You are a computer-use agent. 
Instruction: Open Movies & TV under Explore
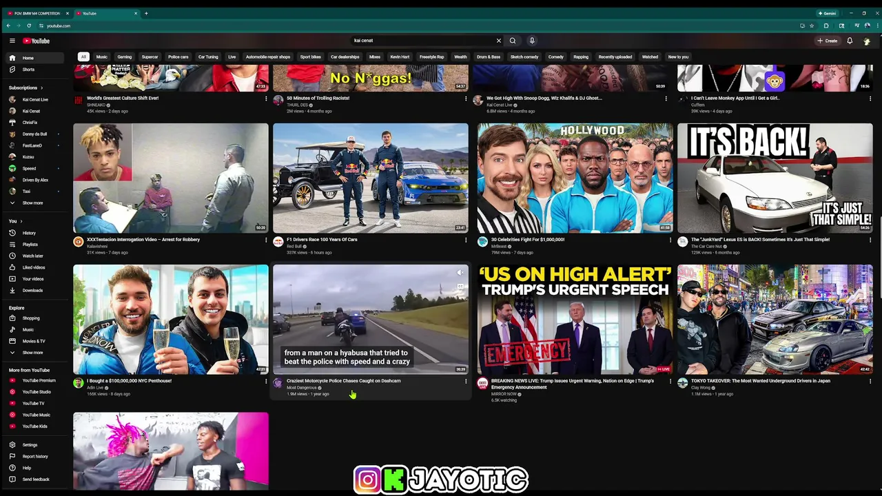coord(34,341)
